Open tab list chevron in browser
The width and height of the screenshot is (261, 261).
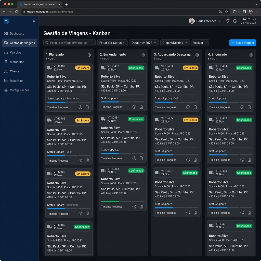point(257,5)
